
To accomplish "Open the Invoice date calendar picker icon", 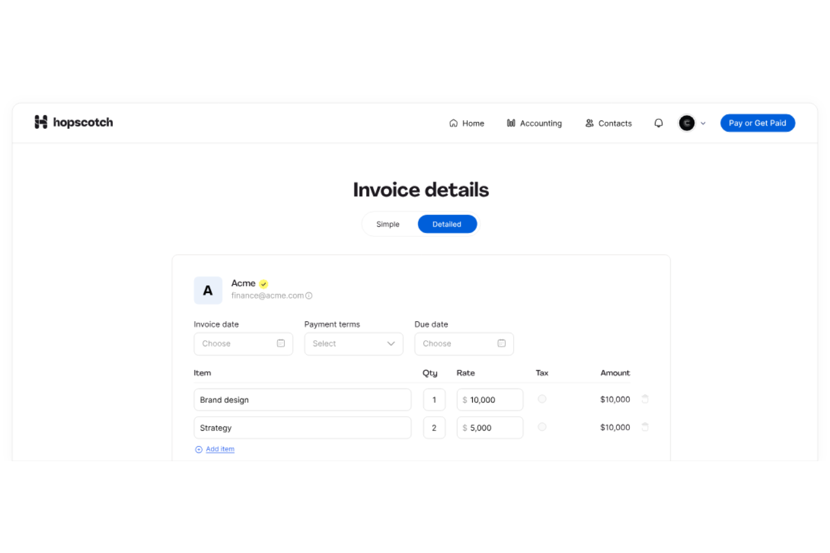I will pos(281,343).
